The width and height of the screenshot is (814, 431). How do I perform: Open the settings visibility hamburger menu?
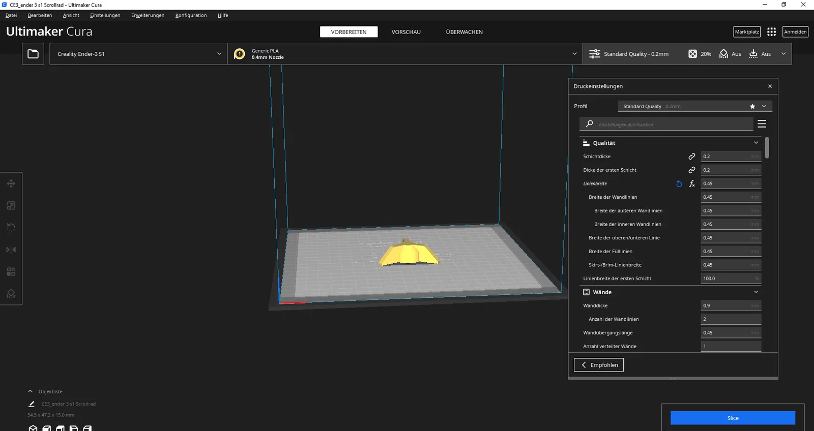[x=762, y=124]
